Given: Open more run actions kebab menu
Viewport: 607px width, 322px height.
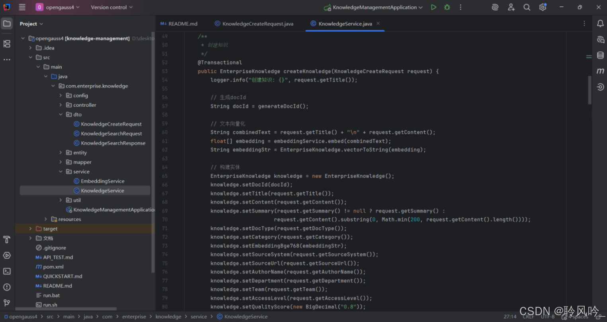Looking at the screenshot, I should [x=461, y=7].
